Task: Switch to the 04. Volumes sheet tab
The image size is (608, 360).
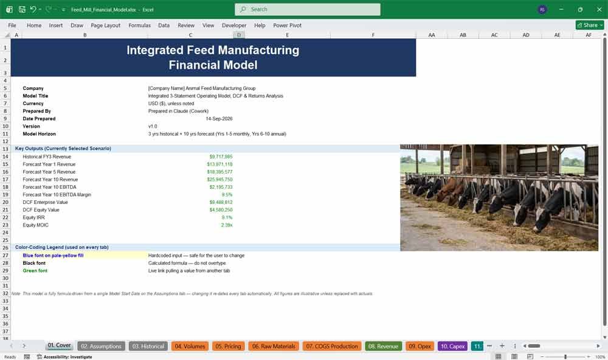Action: (x=190, y=346)
